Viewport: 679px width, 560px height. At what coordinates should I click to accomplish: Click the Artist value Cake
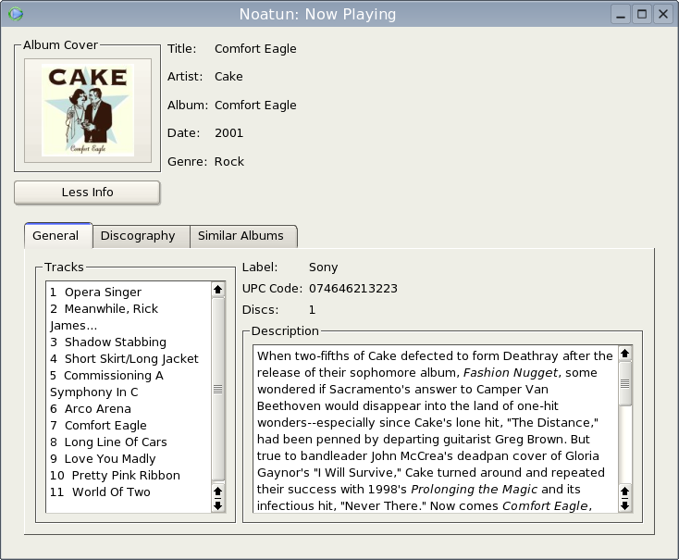click(x=228, y=76)
